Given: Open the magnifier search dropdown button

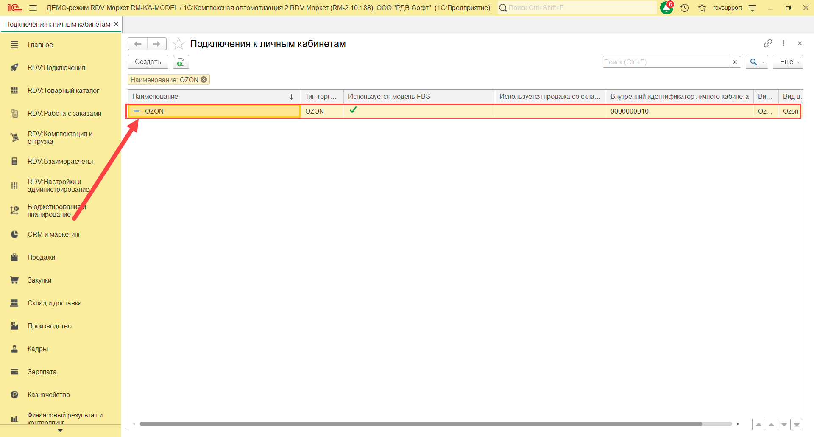Looking at the screenshot, I should [757, 62].
